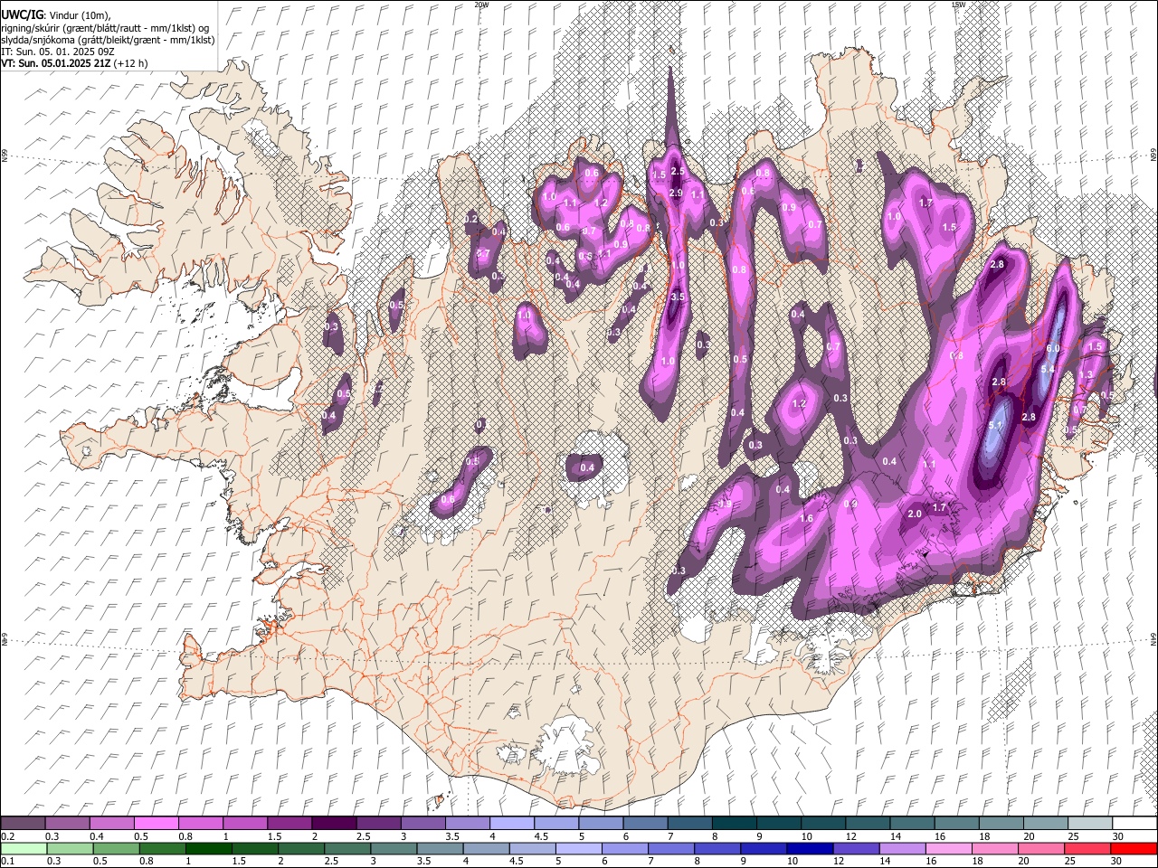Click the '1.6' precipitation value on the map
The height and width of the screenshot is (868, 1158).
pos(807,518)
